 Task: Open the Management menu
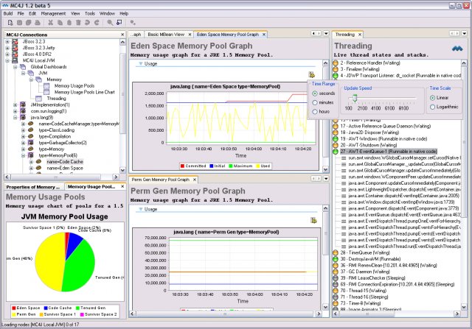53,13
